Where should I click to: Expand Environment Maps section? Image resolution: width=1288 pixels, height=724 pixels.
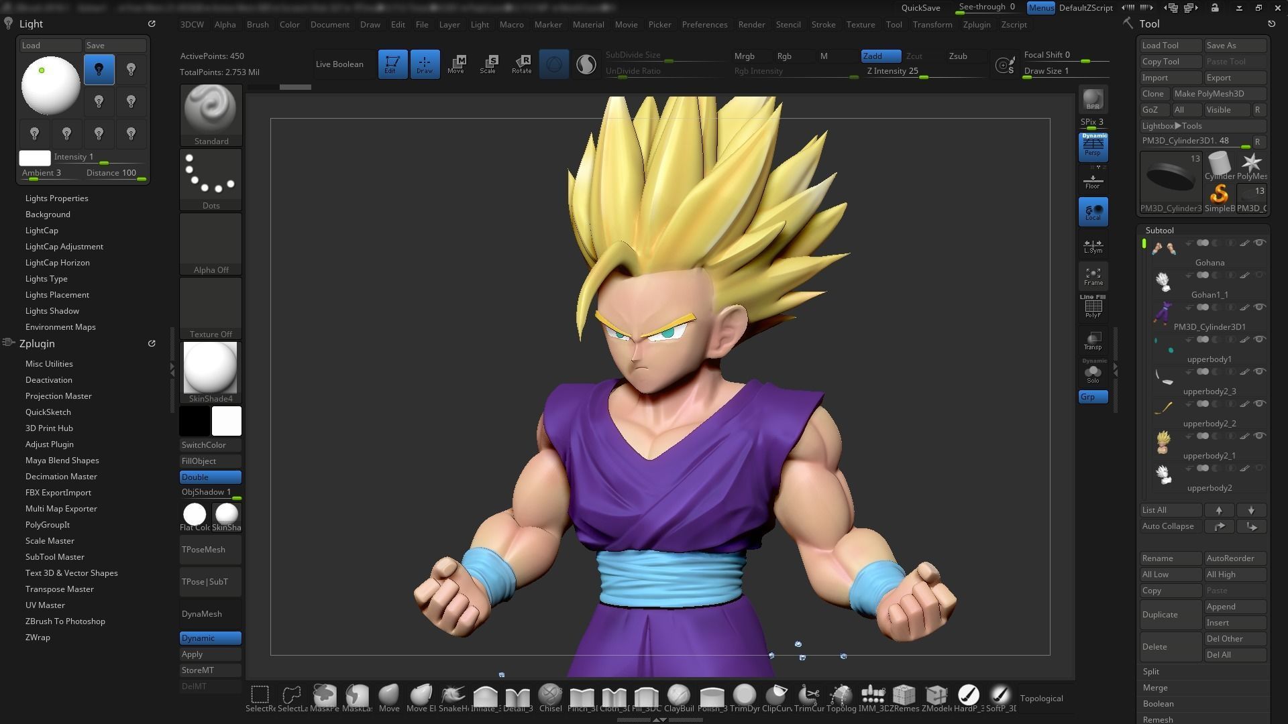click(x=60, y=327)
